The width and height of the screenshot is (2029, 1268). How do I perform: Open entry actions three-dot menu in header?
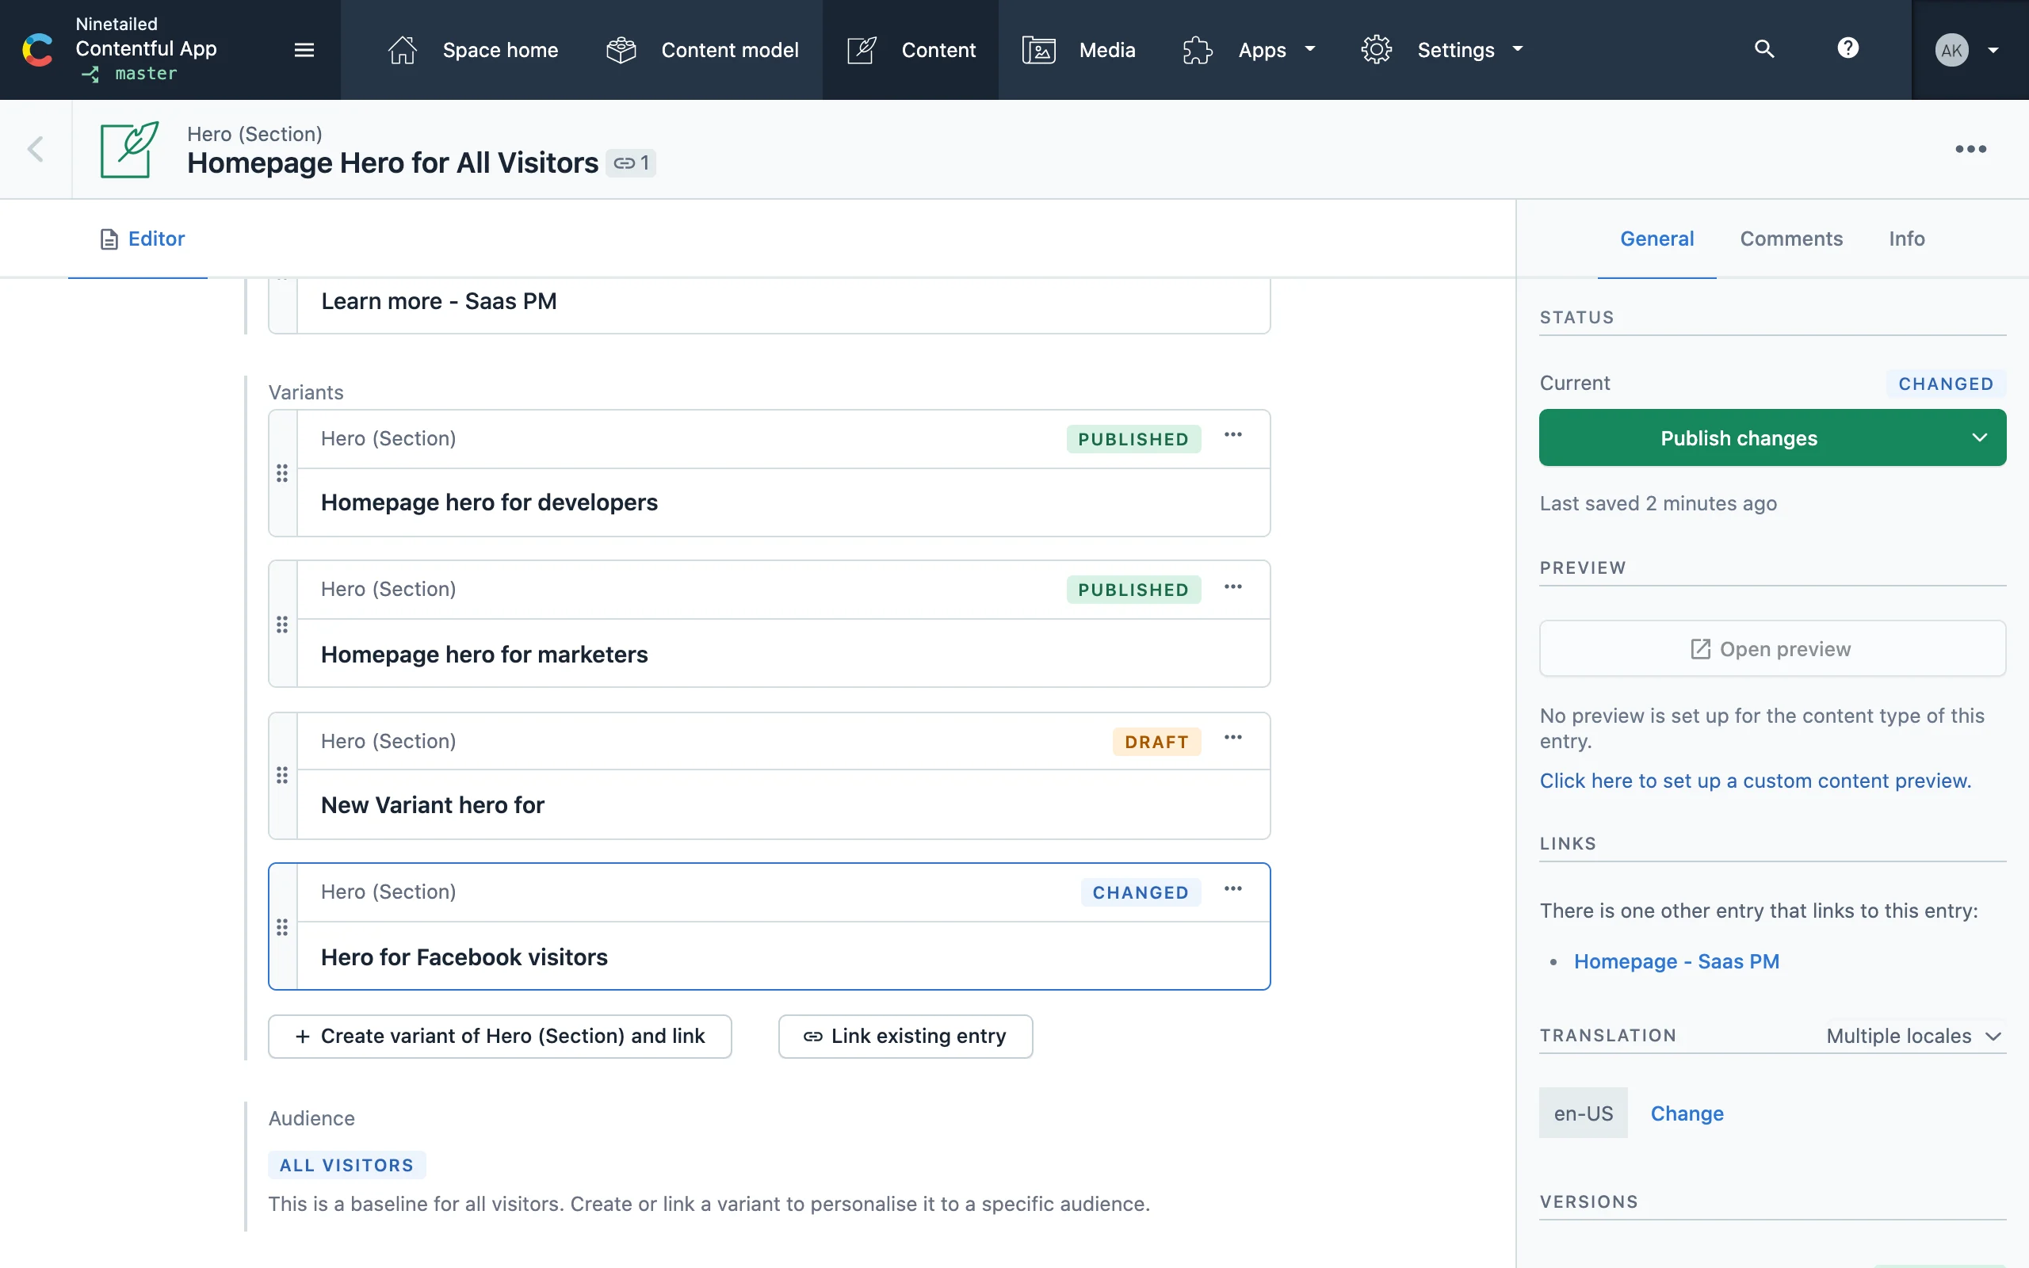(1970, 149)
